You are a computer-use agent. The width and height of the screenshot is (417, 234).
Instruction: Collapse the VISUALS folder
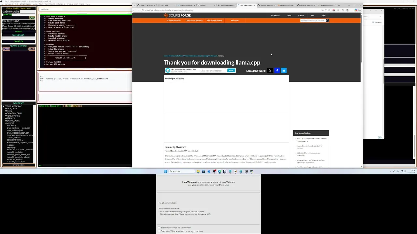(6, 123)
